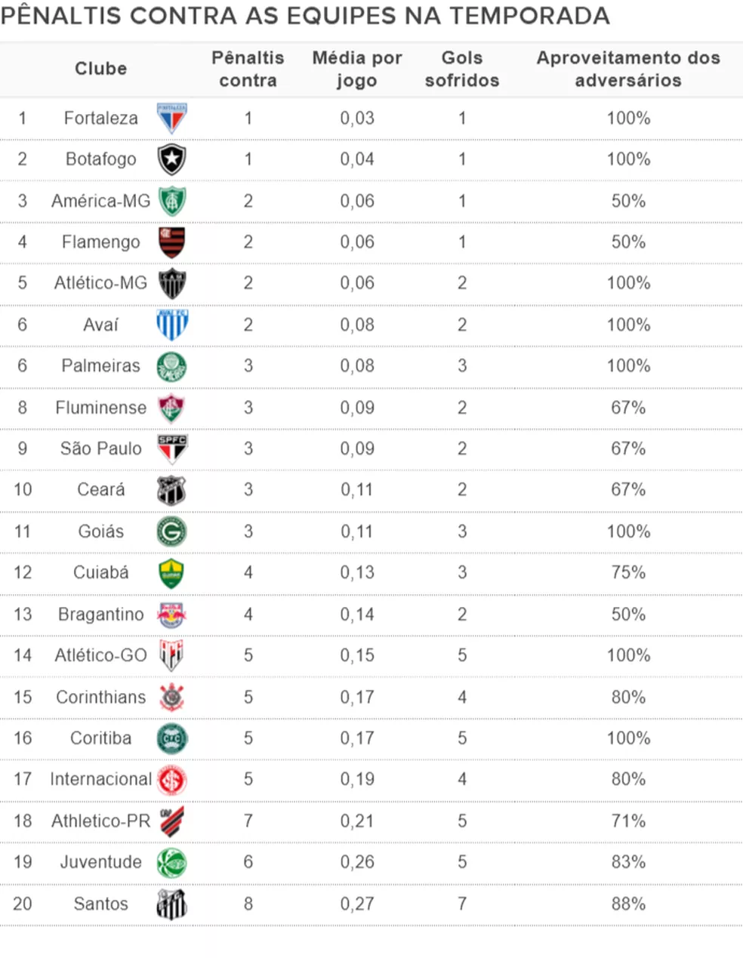Click the Goiás green G crest

172,531
